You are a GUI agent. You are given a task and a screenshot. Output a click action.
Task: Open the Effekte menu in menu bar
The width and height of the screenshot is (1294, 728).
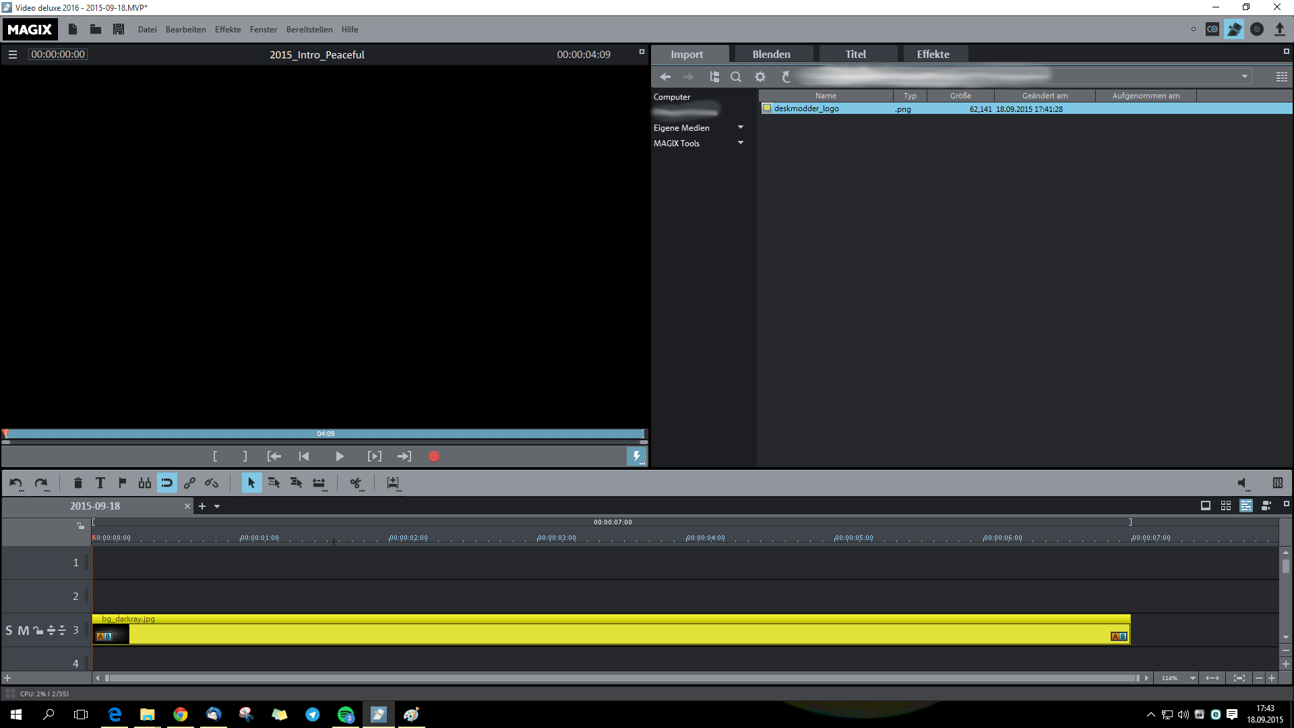pyautogui.click(x=228, y=30)
